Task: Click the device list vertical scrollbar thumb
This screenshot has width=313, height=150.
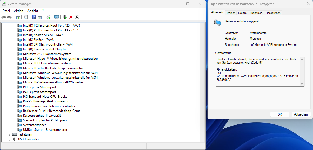Action: 202,118
